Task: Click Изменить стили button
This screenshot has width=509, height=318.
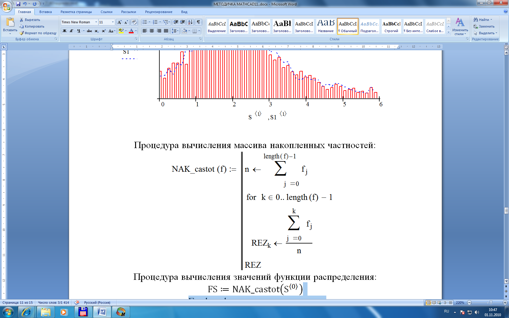Action: click(460, 27)
